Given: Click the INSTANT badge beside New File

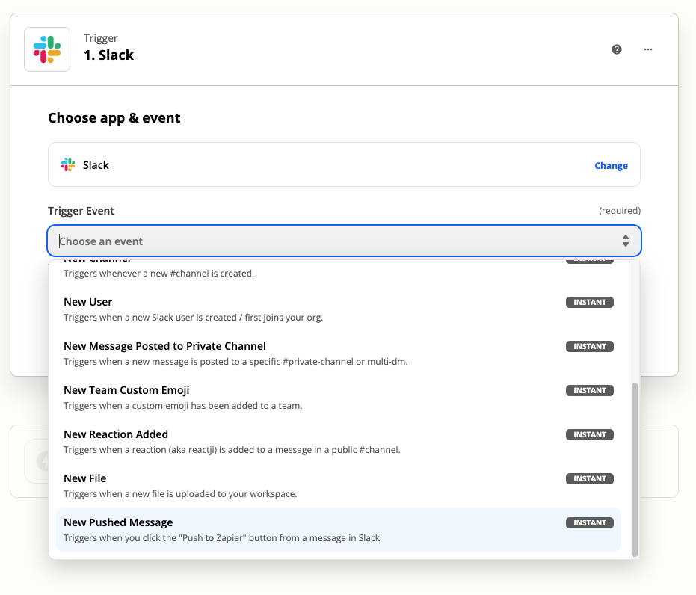Looking at the screenshot, I should click(x=590, y=479).
